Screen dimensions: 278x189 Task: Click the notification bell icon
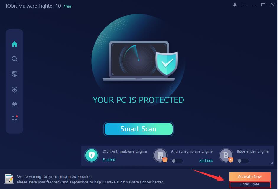pyautogui.click(x=235, y=5)
